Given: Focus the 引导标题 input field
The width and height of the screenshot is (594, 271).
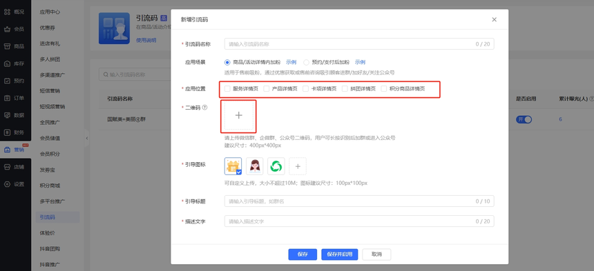Looking at the screenshot, I should tap(359, 201).
